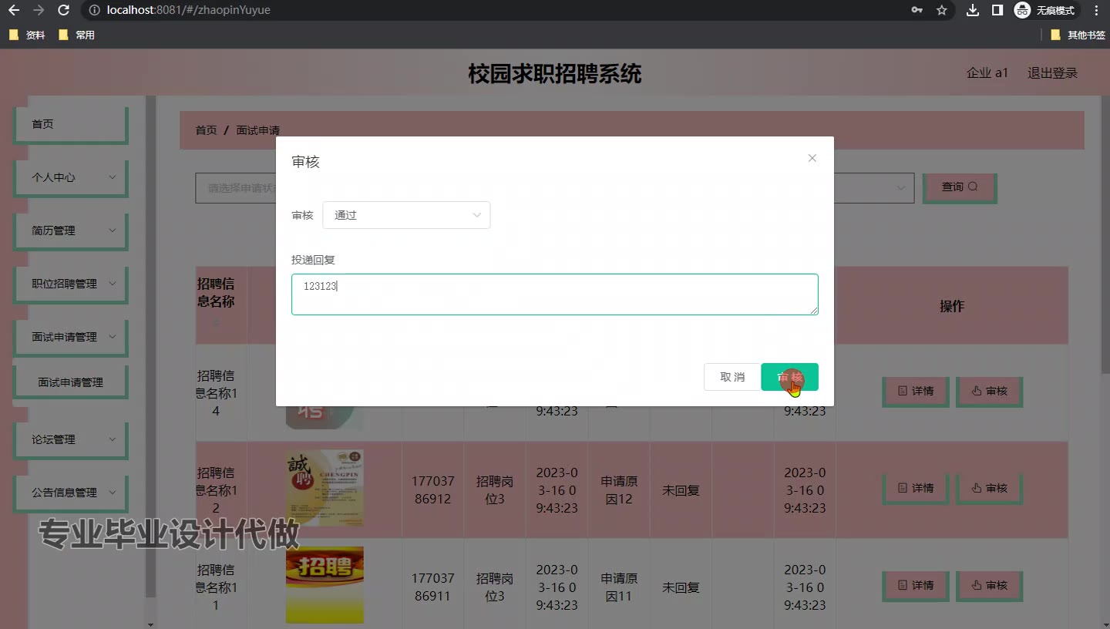Expand the 职位招聘管理 sidebar menu
The image size is (1110, 629).
click(71, 284)
